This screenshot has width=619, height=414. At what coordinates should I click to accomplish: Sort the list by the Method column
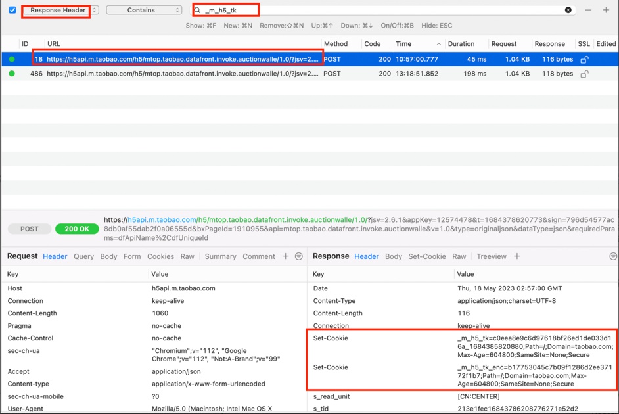336,44
